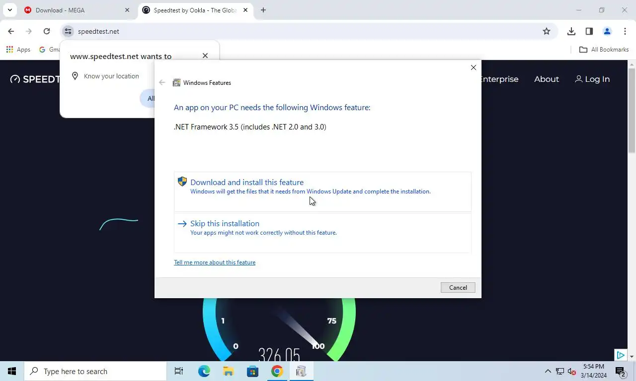Reload the speedtest.net page
This screenshot has width=636, height=381.
(x=47, y=31)
